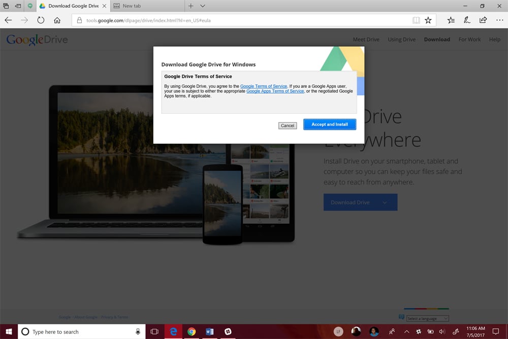Click the battery status tray icon
Viewport: 508px width, 339px height.
coord(430,331)
